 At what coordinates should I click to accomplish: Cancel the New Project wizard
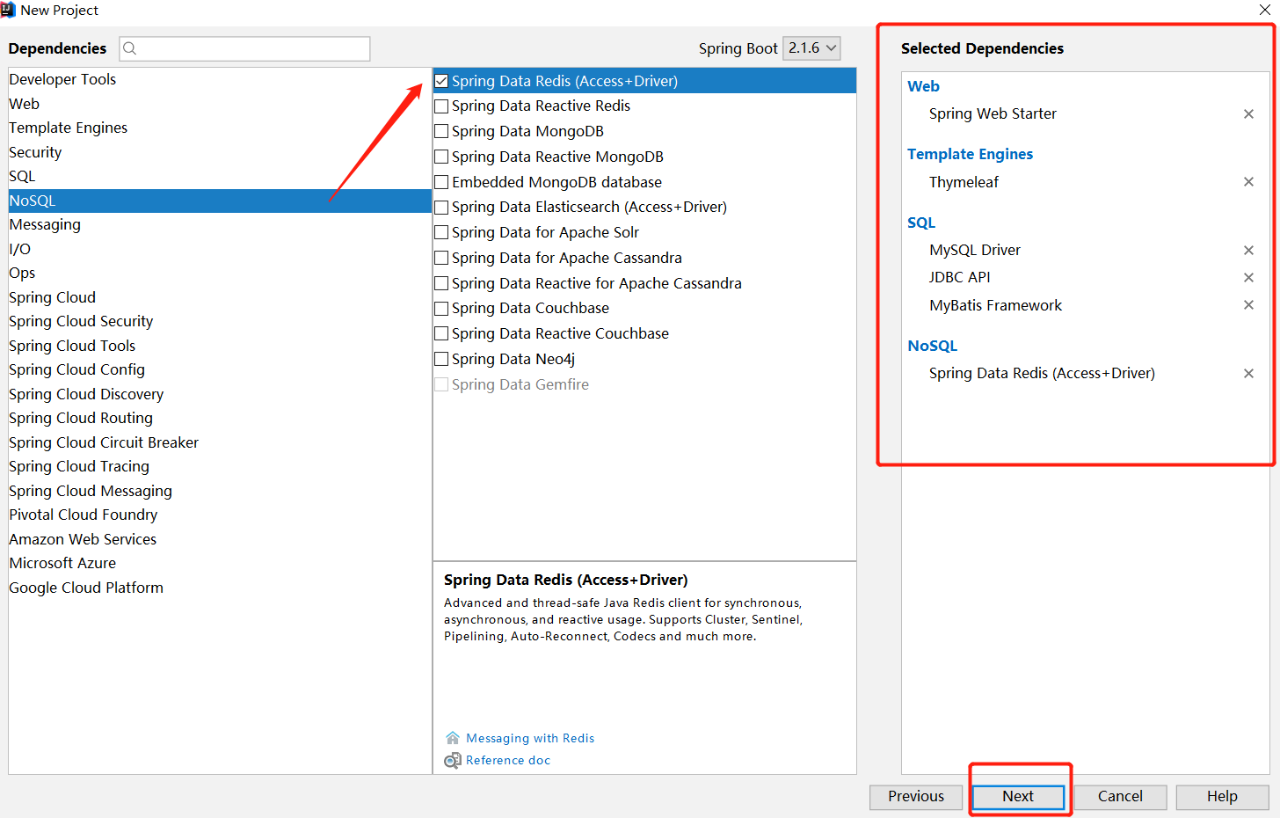1120,797
